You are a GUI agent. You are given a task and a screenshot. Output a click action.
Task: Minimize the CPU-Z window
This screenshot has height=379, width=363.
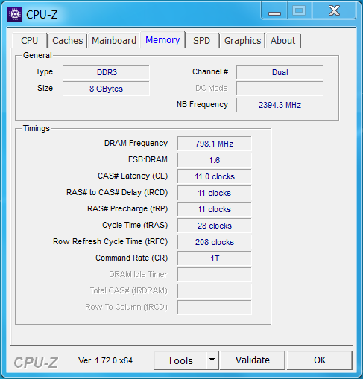point(274,11)
